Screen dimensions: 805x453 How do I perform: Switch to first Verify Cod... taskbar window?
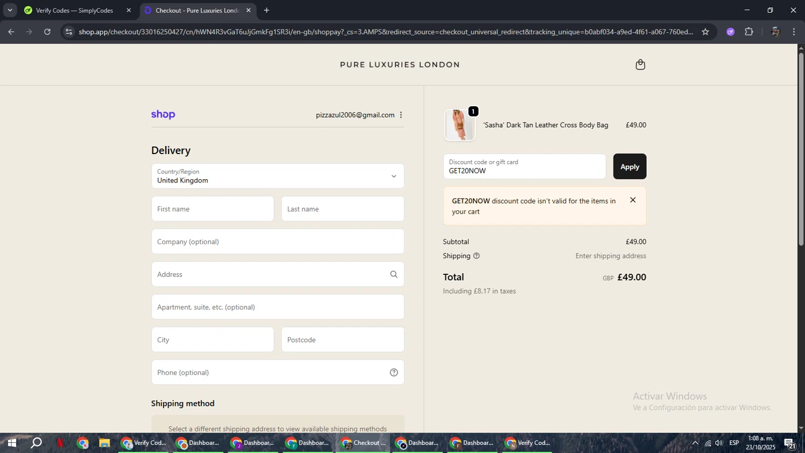pos(144,443)
